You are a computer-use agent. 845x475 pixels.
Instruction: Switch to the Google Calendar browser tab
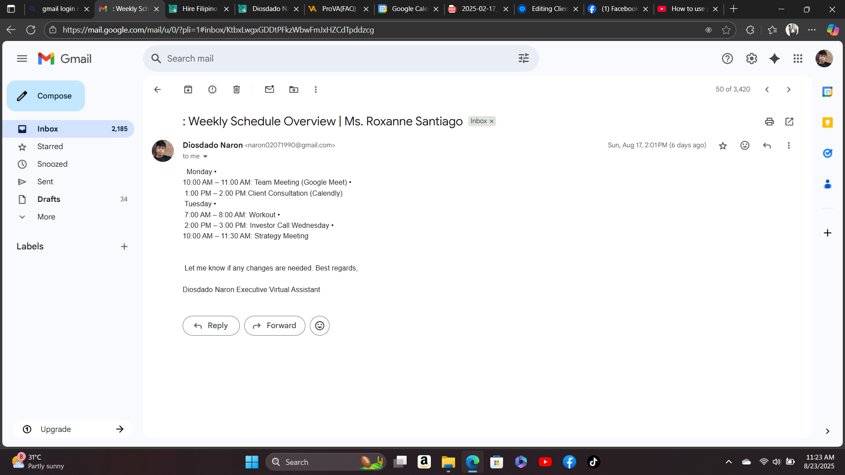click(409, 9)
